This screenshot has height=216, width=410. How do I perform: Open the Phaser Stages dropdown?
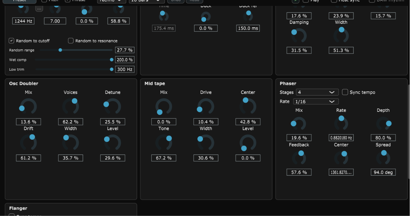pyautogui.click(x=317, y=92)
